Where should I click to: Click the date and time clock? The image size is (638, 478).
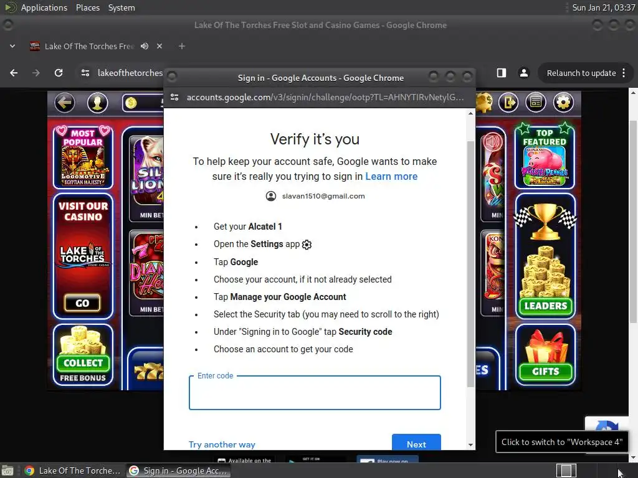click(x=603, y=7)
